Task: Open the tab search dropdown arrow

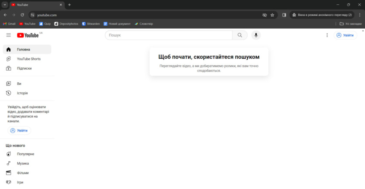Action: click(x=5, y=5)
